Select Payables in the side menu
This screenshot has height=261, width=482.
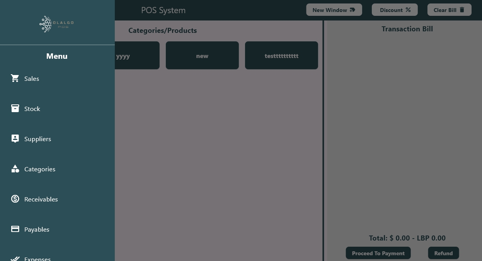(x=37, y=230)
